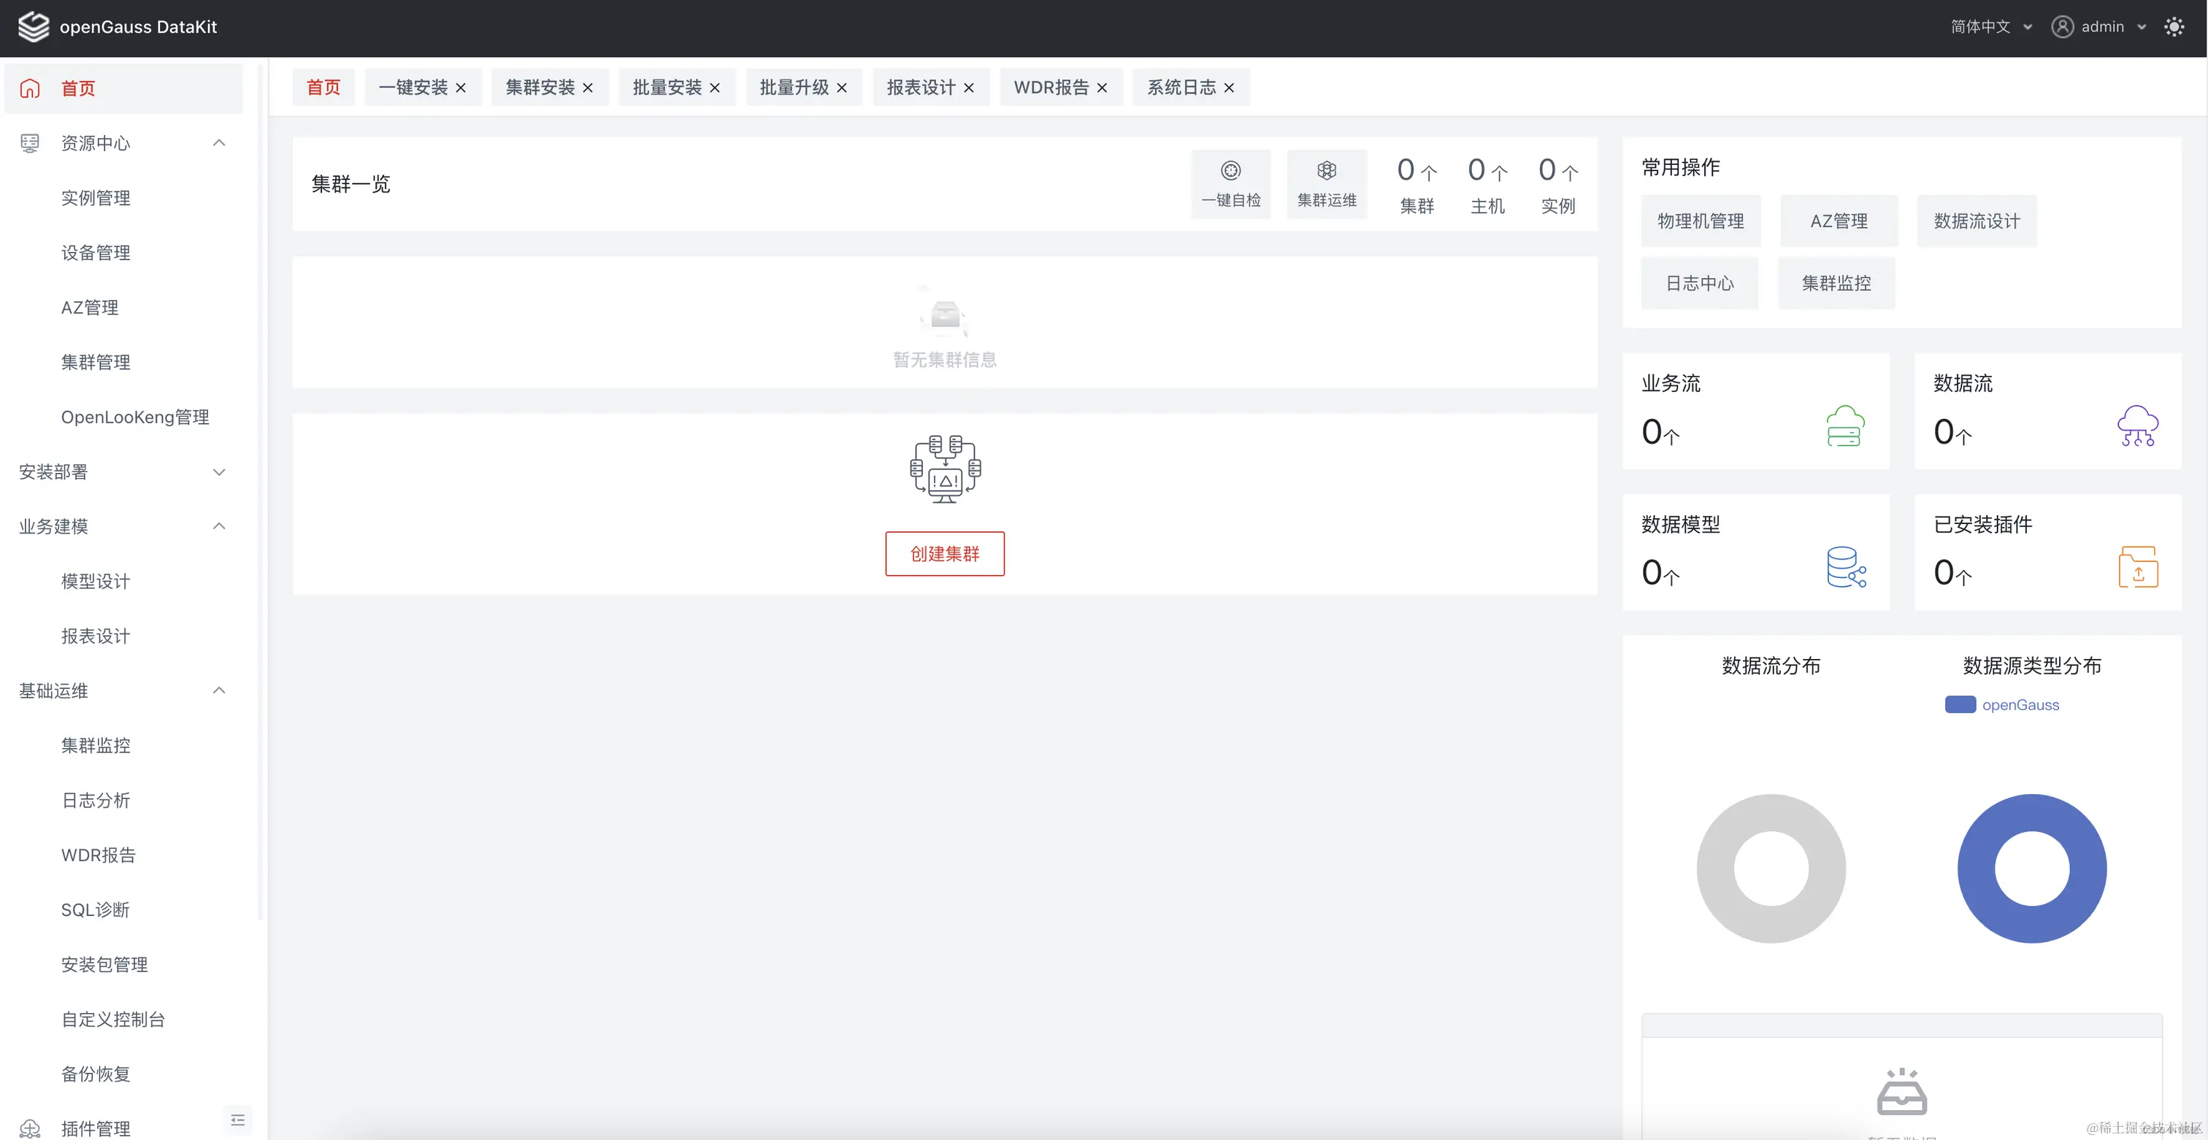The width and height of the screenshot is (2208, 1140).
Task: Toggle openGauss legend in data source chart
Action: click(2020, 705)
